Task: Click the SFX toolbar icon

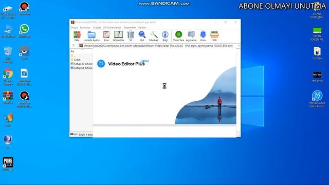Action: 214,36
